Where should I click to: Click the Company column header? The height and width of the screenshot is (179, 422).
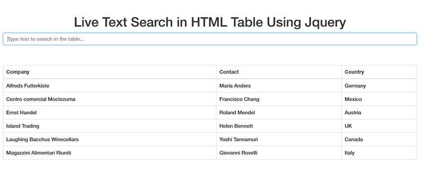click(18, 72)
